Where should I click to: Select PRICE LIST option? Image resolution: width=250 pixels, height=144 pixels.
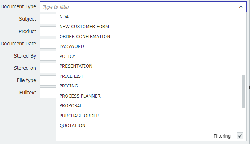pos(71,76)
